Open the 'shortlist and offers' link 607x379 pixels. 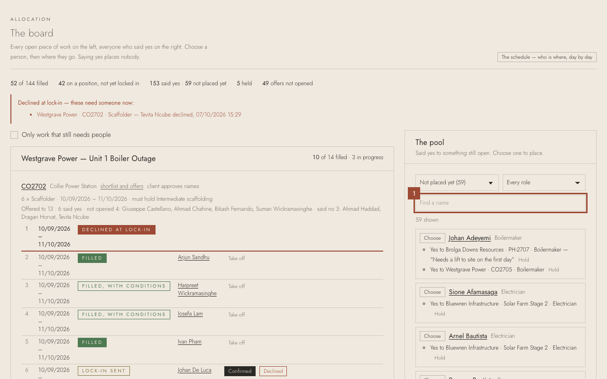click(122, 186)
